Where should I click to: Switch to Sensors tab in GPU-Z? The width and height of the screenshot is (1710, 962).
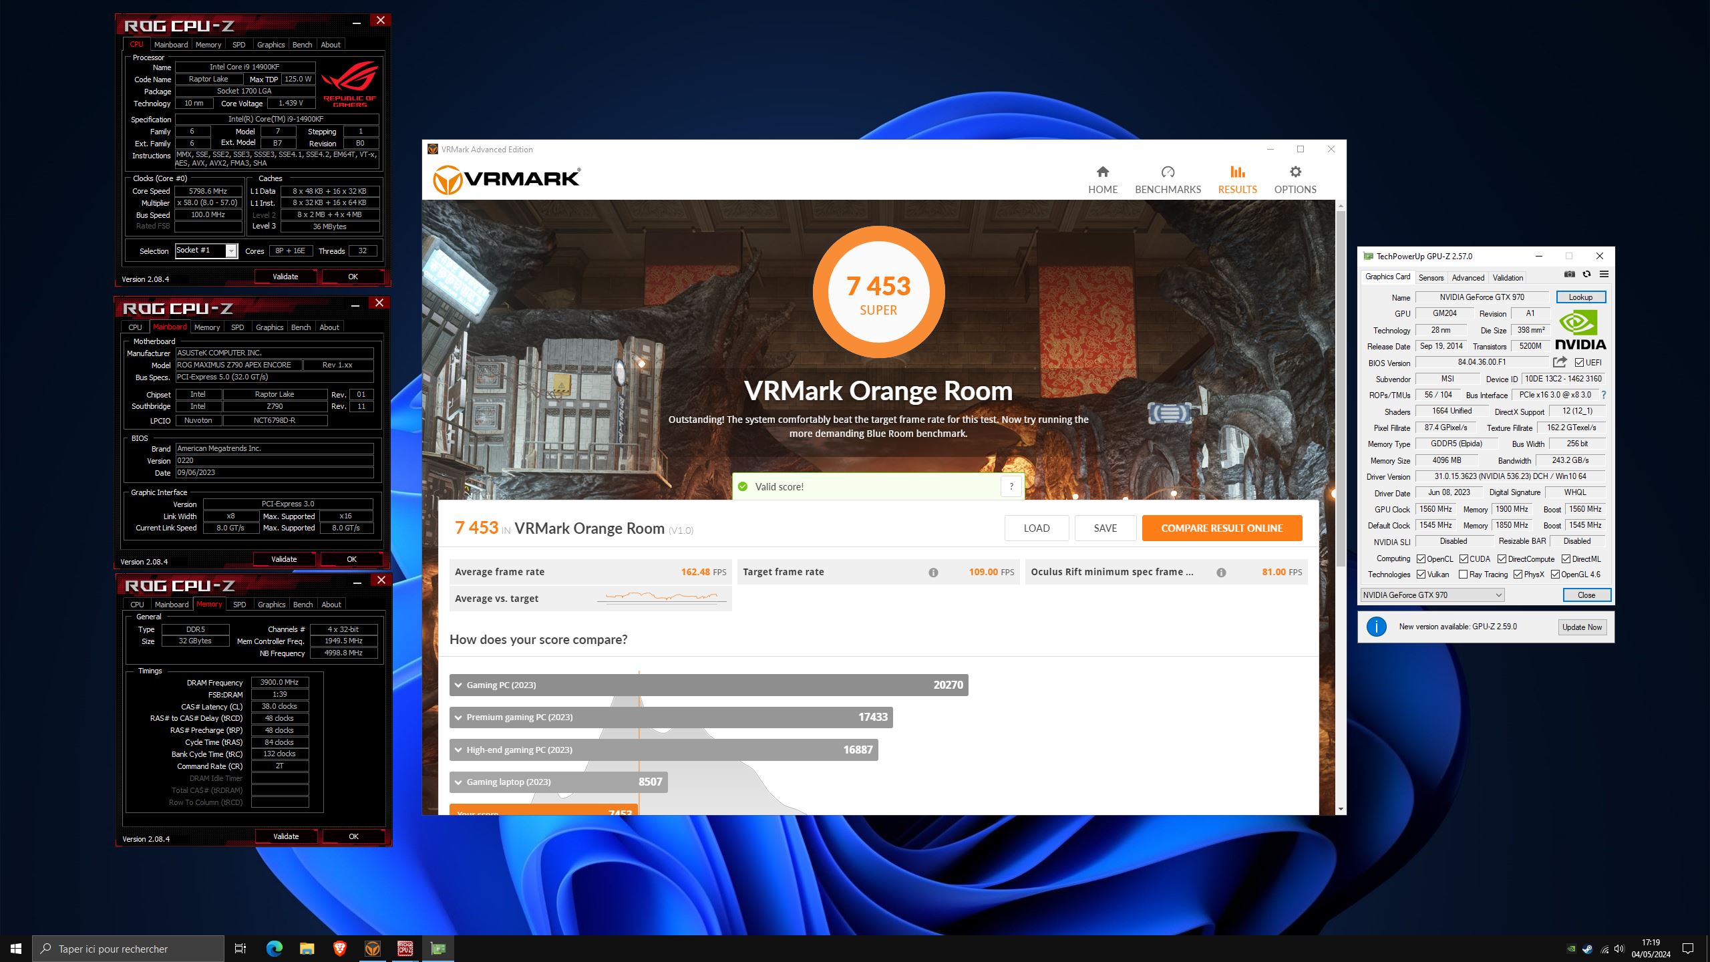[1431, 278]
